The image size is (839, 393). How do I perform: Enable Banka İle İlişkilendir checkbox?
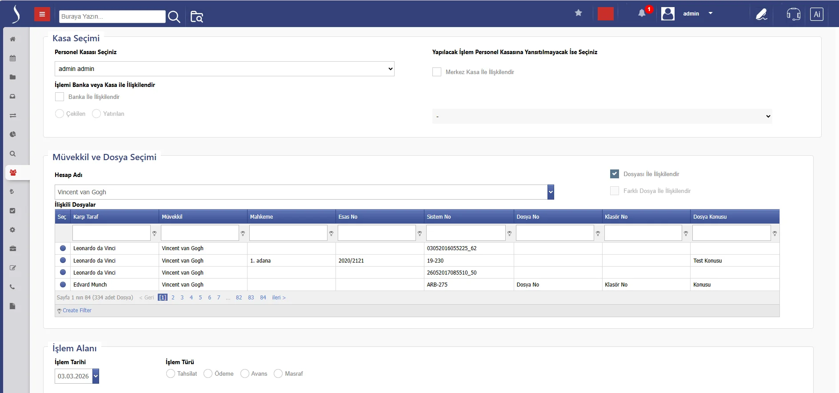(60, 97)
